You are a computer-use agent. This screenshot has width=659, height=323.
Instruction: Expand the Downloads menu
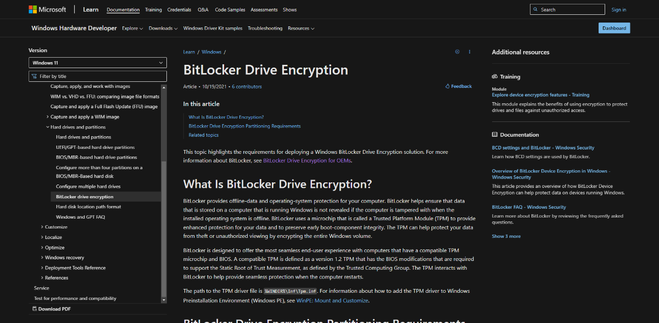point(163,28)
